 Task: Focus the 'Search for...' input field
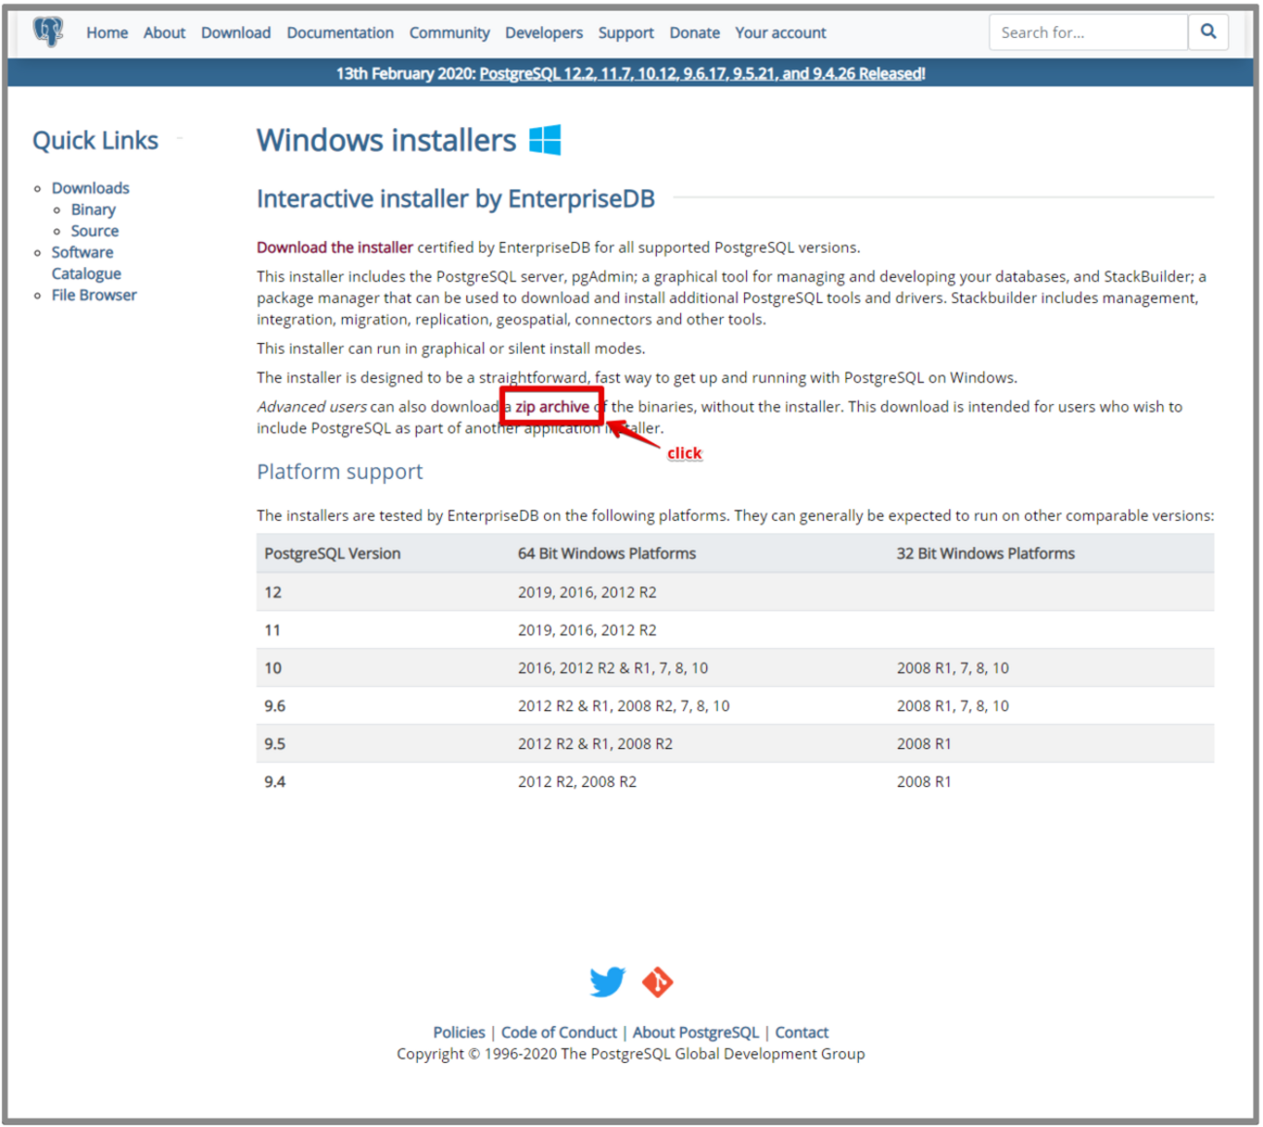click(x=1089, y=32)
